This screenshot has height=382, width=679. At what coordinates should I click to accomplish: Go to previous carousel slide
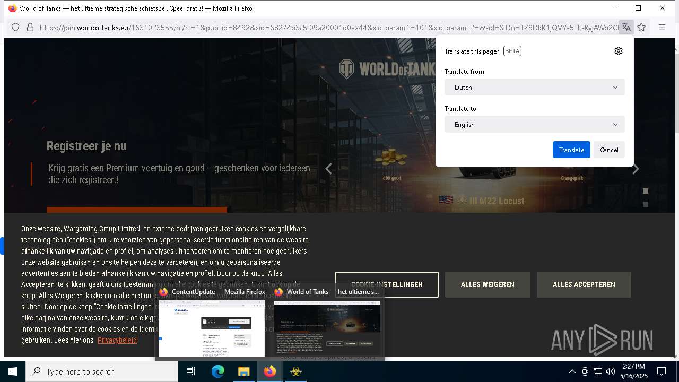pos(329,169)
